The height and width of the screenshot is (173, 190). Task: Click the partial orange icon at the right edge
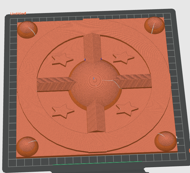point(189,151)
